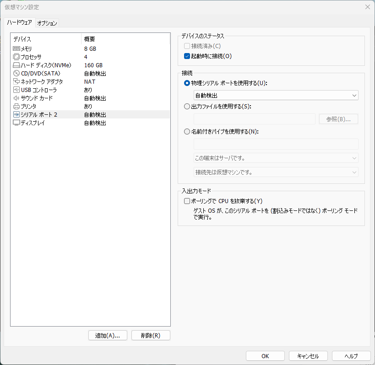This screenshot has height=365, width=375.
Task: Select the プロセッサ device row label
Action: tap(31, 57)
